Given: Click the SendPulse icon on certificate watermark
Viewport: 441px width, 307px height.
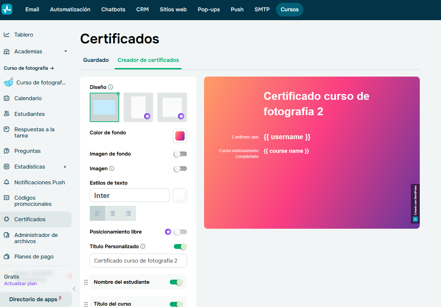Looking at the screenshot, I should 415,219.
